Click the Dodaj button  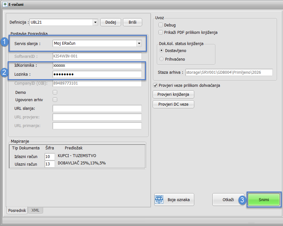111,22
